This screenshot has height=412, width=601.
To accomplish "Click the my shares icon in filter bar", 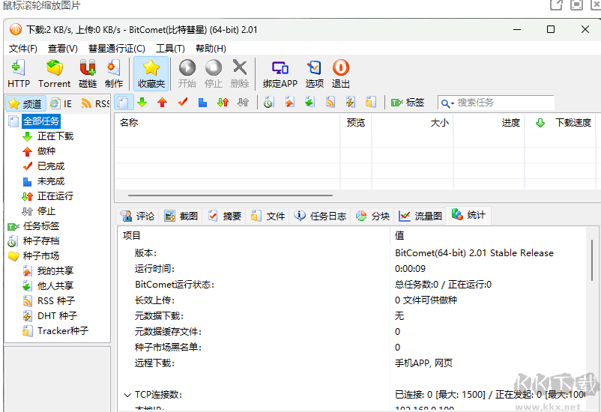I will coord(289,103).
